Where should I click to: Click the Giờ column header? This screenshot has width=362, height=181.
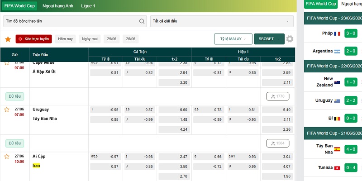coord(15,55)
